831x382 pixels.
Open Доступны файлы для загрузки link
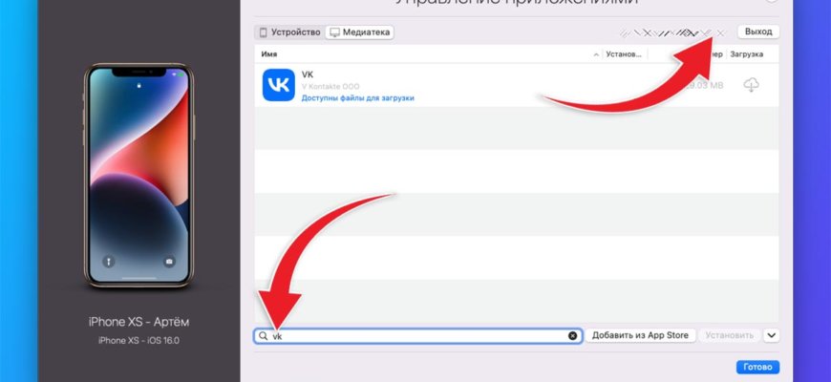(358, 98)
